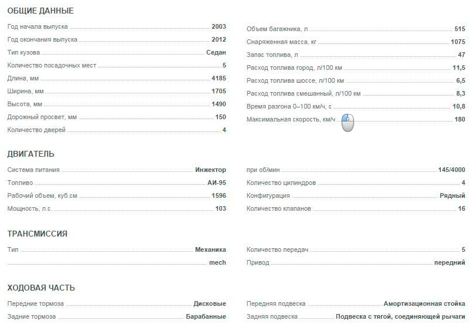The height and width of the screenshot is (324, 469).
Task: Click the Объем багажника value 515
Action: tap(460, 29)
